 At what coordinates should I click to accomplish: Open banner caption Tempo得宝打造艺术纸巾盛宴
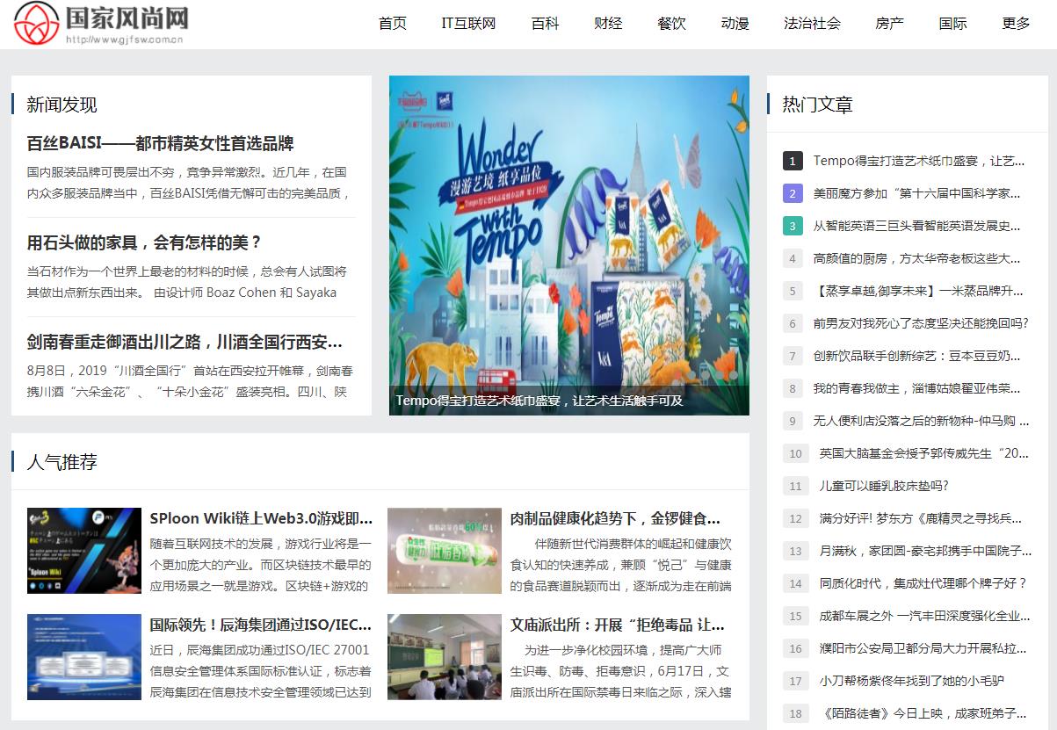[539, 401]
